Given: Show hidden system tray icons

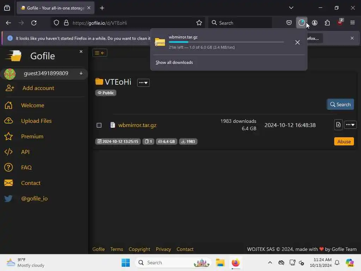Looking at the screenshot, I should 270,263.
